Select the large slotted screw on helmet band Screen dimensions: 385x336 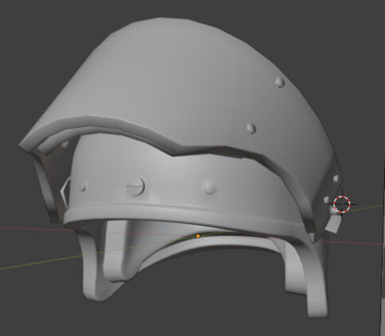pyautogui.click(x=135, y=186)
